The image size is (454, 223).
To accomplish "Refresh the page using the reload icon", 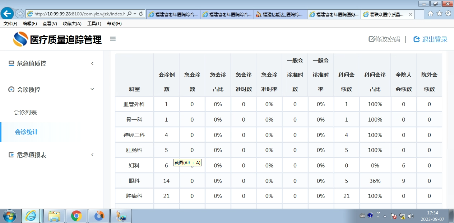I will coord(141,14).
